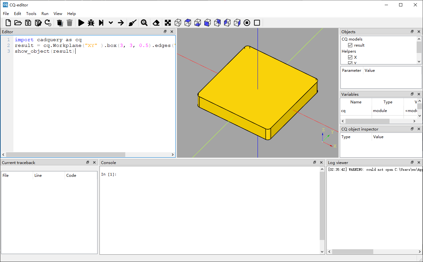Click the editor scroll right arrow
Image resolution: width=423 pixels, height=262 pixels.
click(x=173, y=155)
